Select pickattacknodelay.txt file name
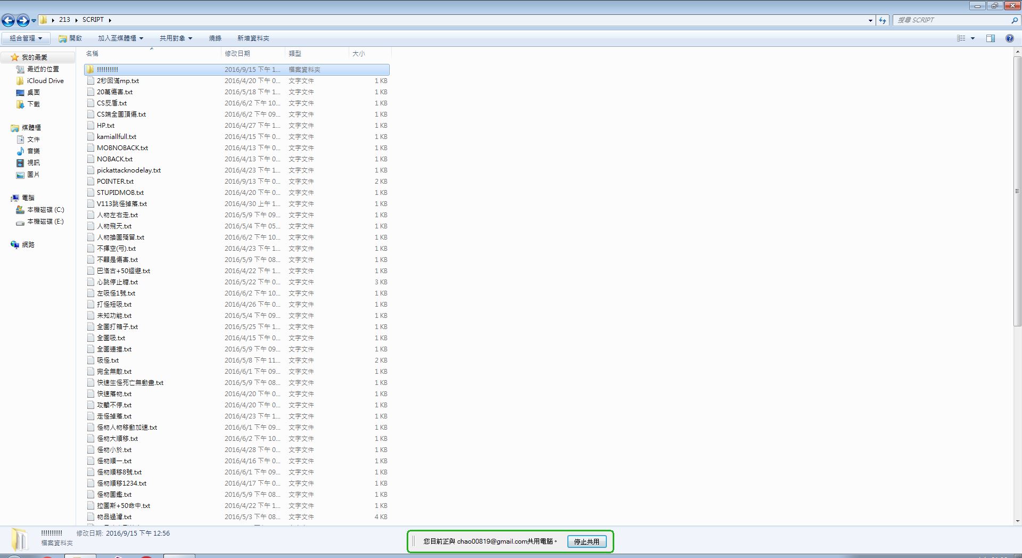 pyautogui.click(x=129, y=170)
